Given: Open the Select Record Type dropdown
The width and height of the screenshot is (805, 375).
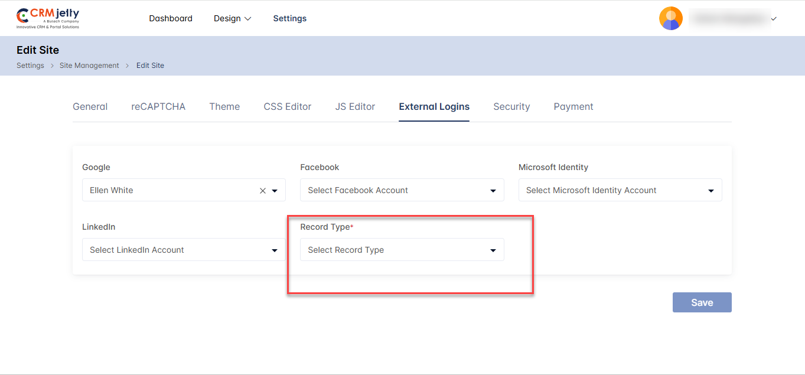Looking at the screenshot, I should point(402,250).
